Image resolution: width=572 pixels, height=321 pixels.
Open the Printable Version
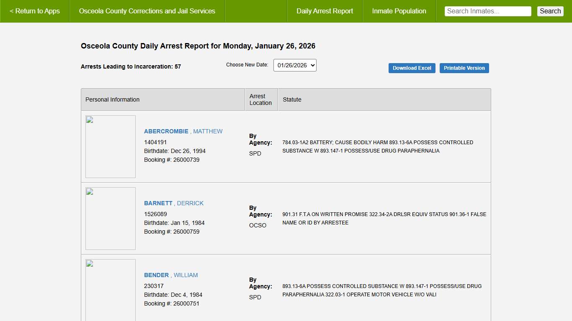(x=464, y=68)
